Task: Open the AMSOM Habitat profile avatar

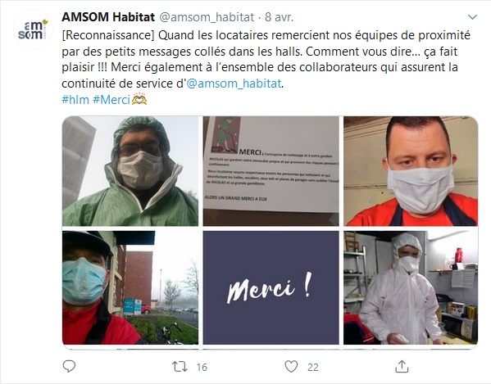Action: click(33, 29)
